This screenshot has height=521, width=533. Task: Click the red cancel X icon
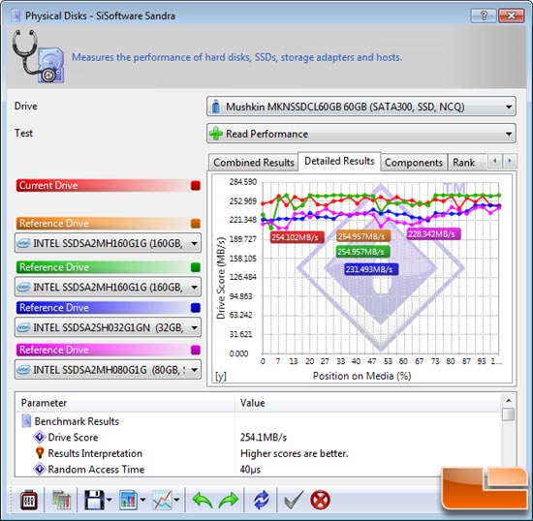point(320,500)
